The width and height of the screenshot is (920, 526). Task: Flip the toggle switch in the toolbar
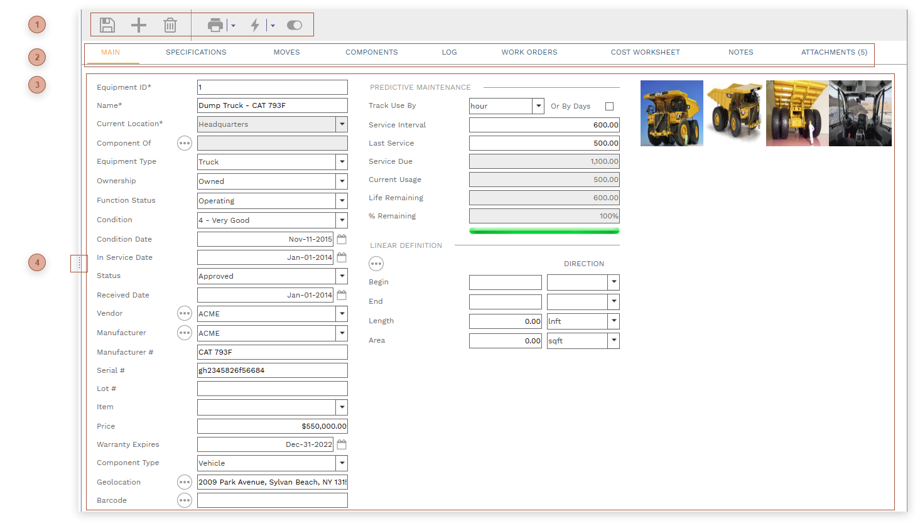295,25
